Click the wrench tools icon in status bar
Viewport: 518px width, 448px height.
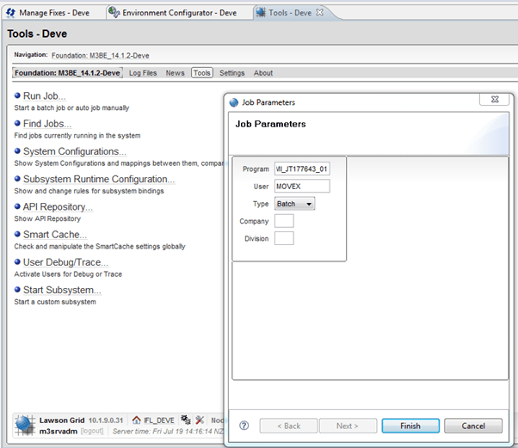[200, 420]
